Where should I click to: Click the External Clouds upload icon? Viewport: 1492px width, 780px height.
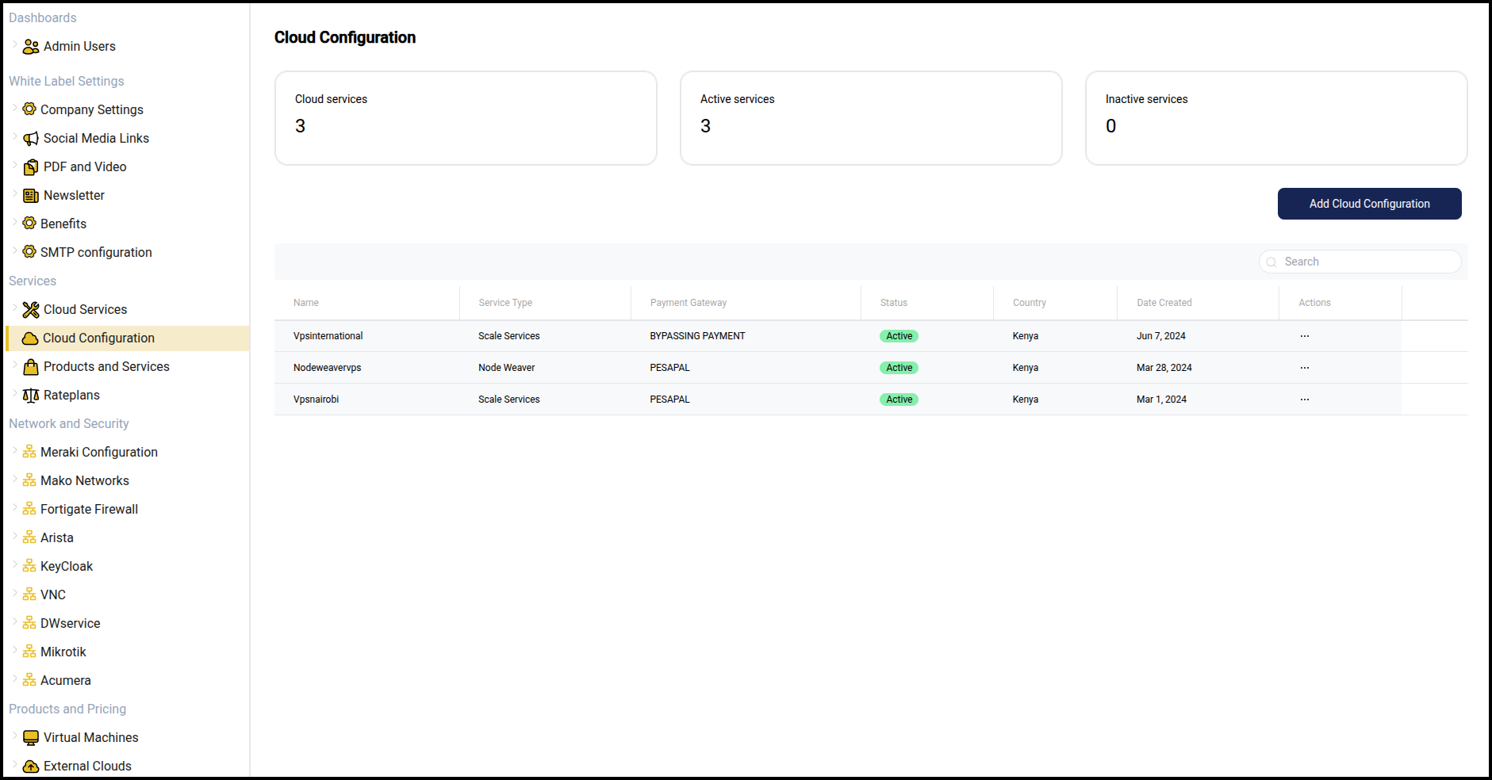(31, 767)
